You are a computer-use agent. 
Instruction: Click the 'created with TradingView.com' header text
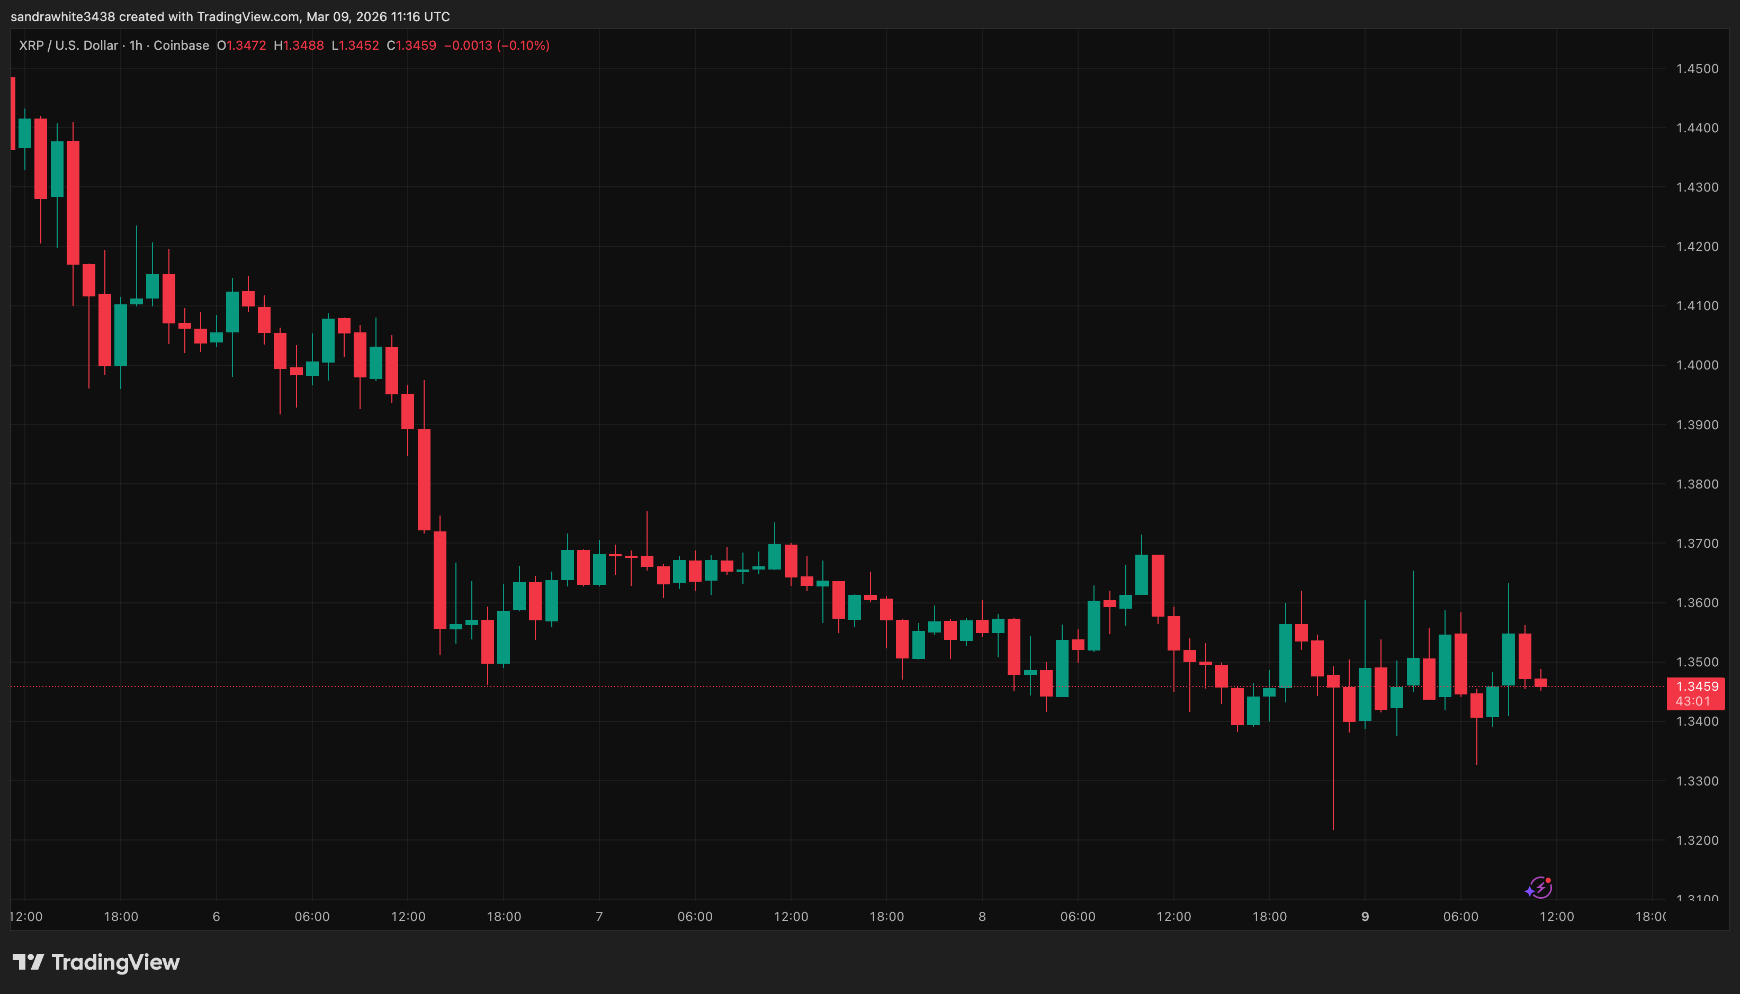click(x=210, y=16)
